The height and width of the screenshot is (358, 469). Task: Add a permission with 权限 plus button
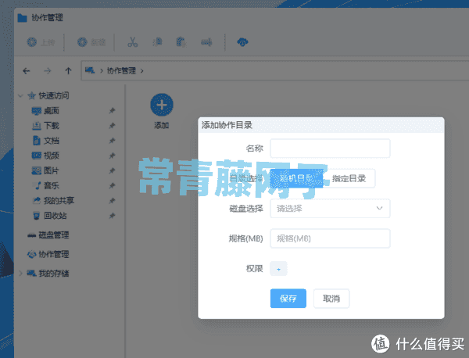[x=278, y=269]
